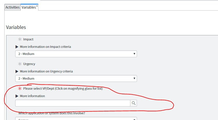Screen dimensions: 218x120
Task: Click the More information on Urgency criteria text
Action: (46, 71)
